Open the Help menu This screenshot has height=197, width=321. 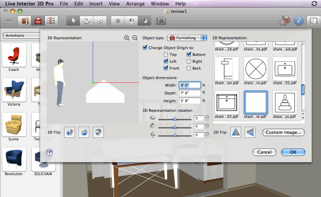(181, 4)
